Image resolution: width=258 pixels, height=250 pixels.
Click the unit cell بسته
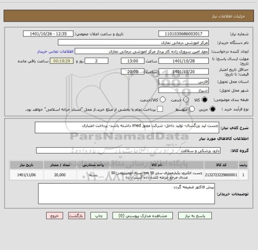(x=93, y=175)
